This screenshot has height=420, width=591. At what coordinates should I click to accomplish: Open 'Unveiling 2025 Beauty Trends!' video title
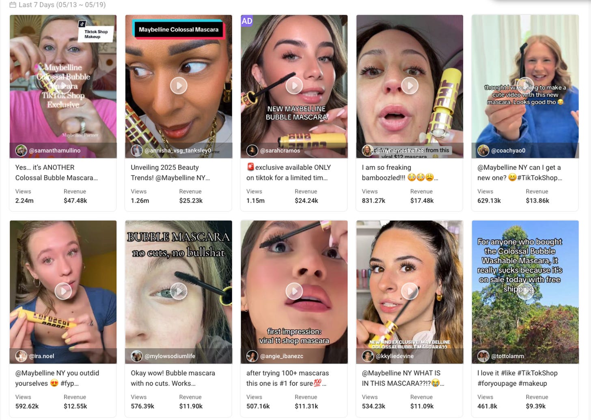click(x=170, y=172)
